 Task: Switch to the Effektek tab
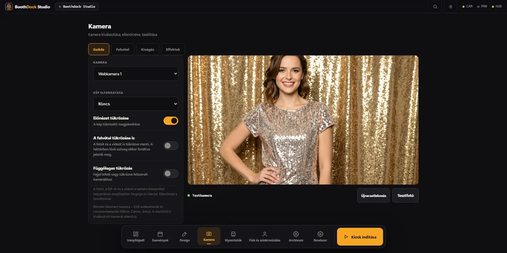[x=173, y=49]
